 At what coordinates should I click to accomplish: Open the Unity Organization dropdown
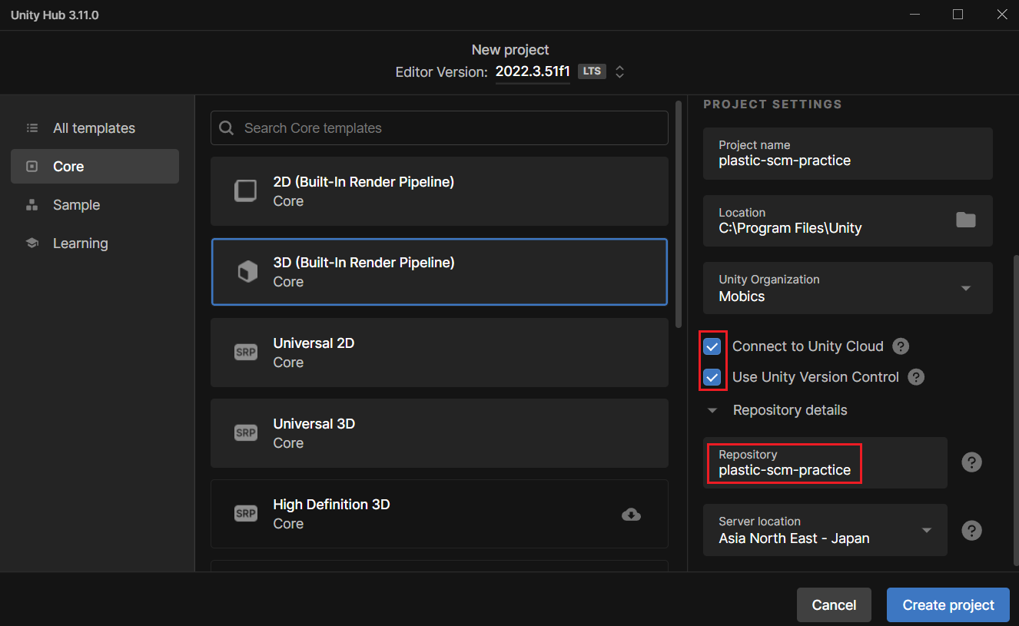pos(848,288)
